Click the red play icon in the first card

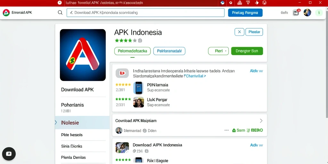[x=122, y=73]
